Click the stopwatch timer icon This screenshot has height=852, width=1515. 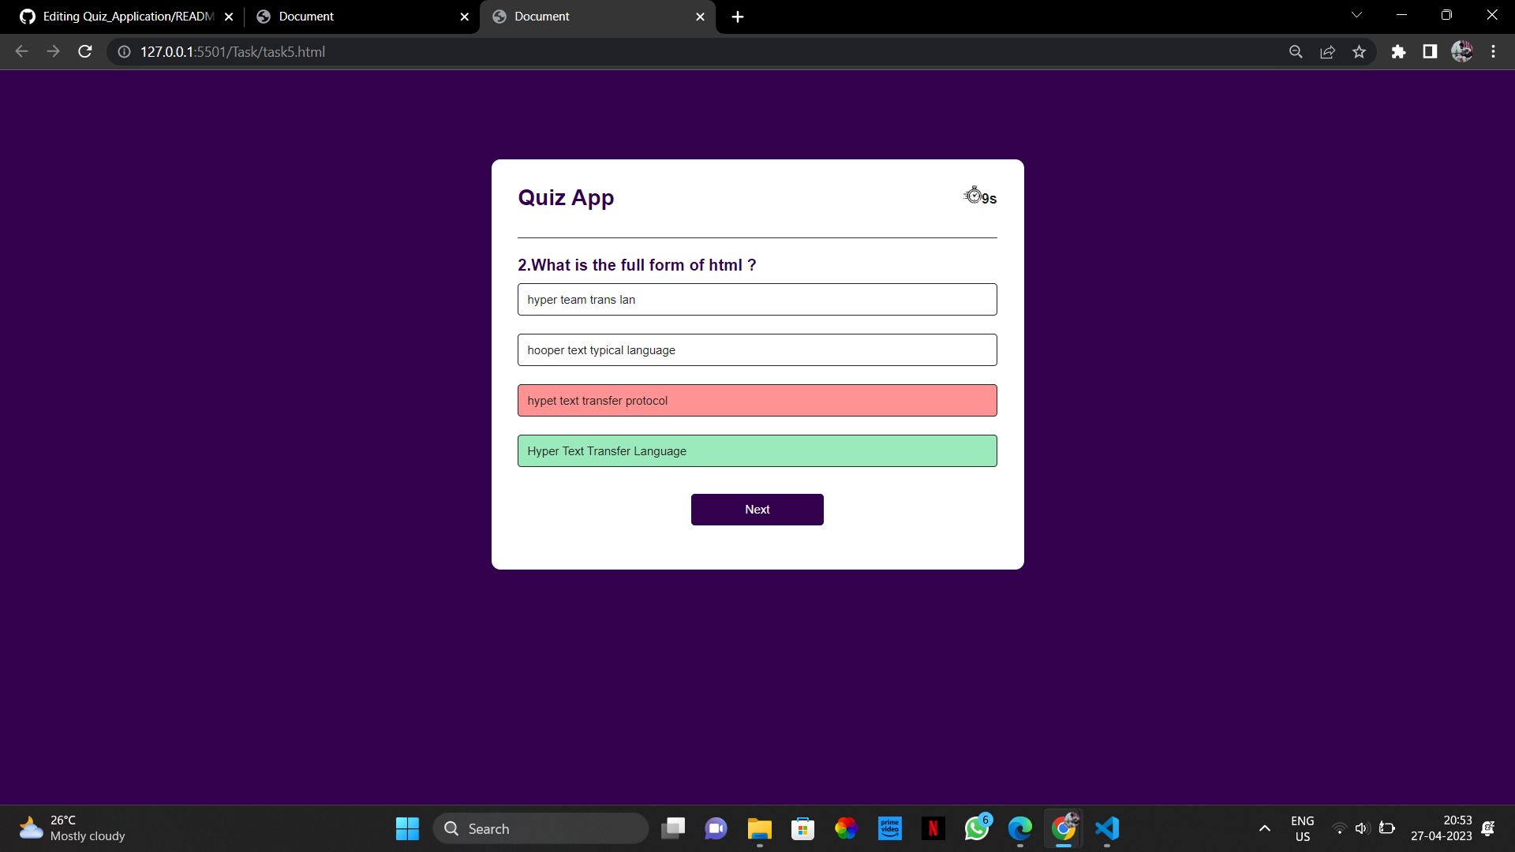click(973, 195)
